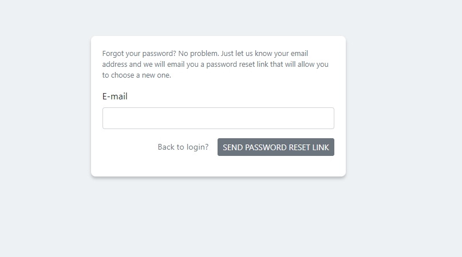Image resolution: width=462 pixels, height=257 pixels.
Task: Open the Back to login link
Action: [183, 147]
